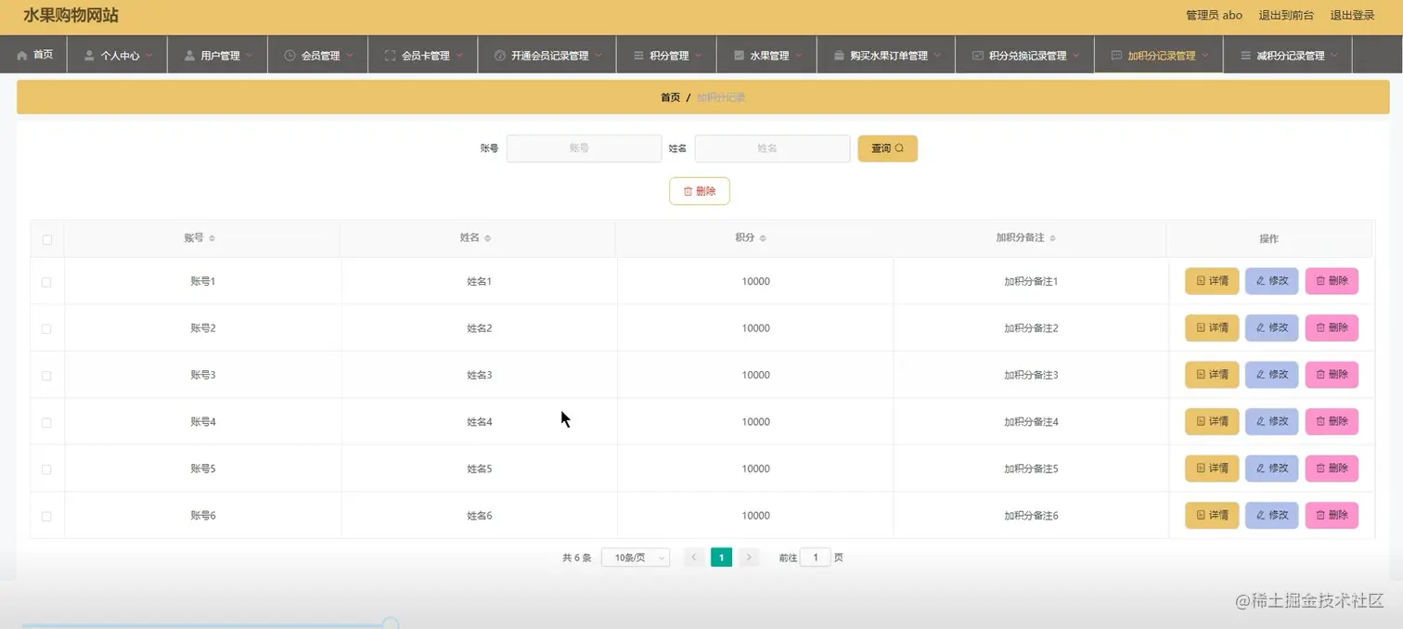This screenshot has height=629, width=1403.
Task: Expand 个人中心 dropdown arrow
Action: (149, 56)
